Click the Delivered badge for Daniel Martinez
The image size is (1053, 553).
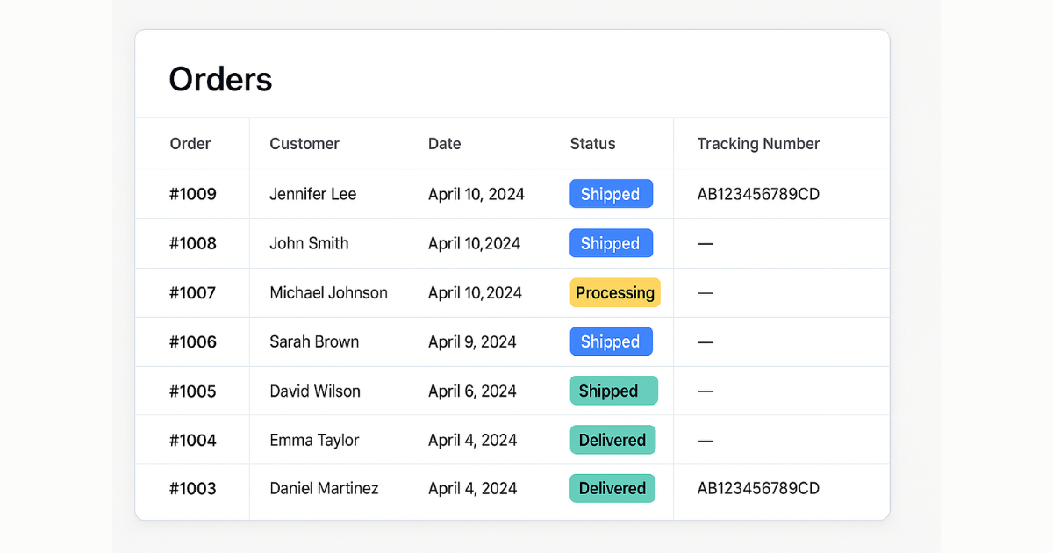[x=612, y=488]
